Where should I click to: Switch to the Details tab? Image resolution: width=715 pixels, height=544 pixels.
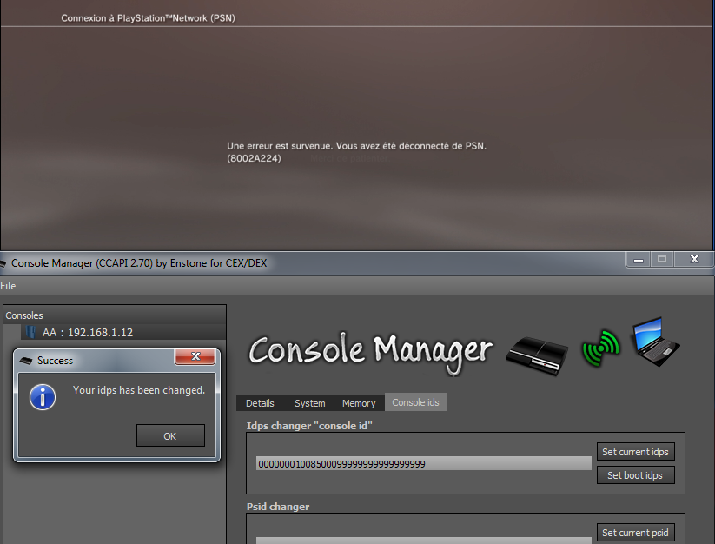pyautogui.click(x=260, y=403)
